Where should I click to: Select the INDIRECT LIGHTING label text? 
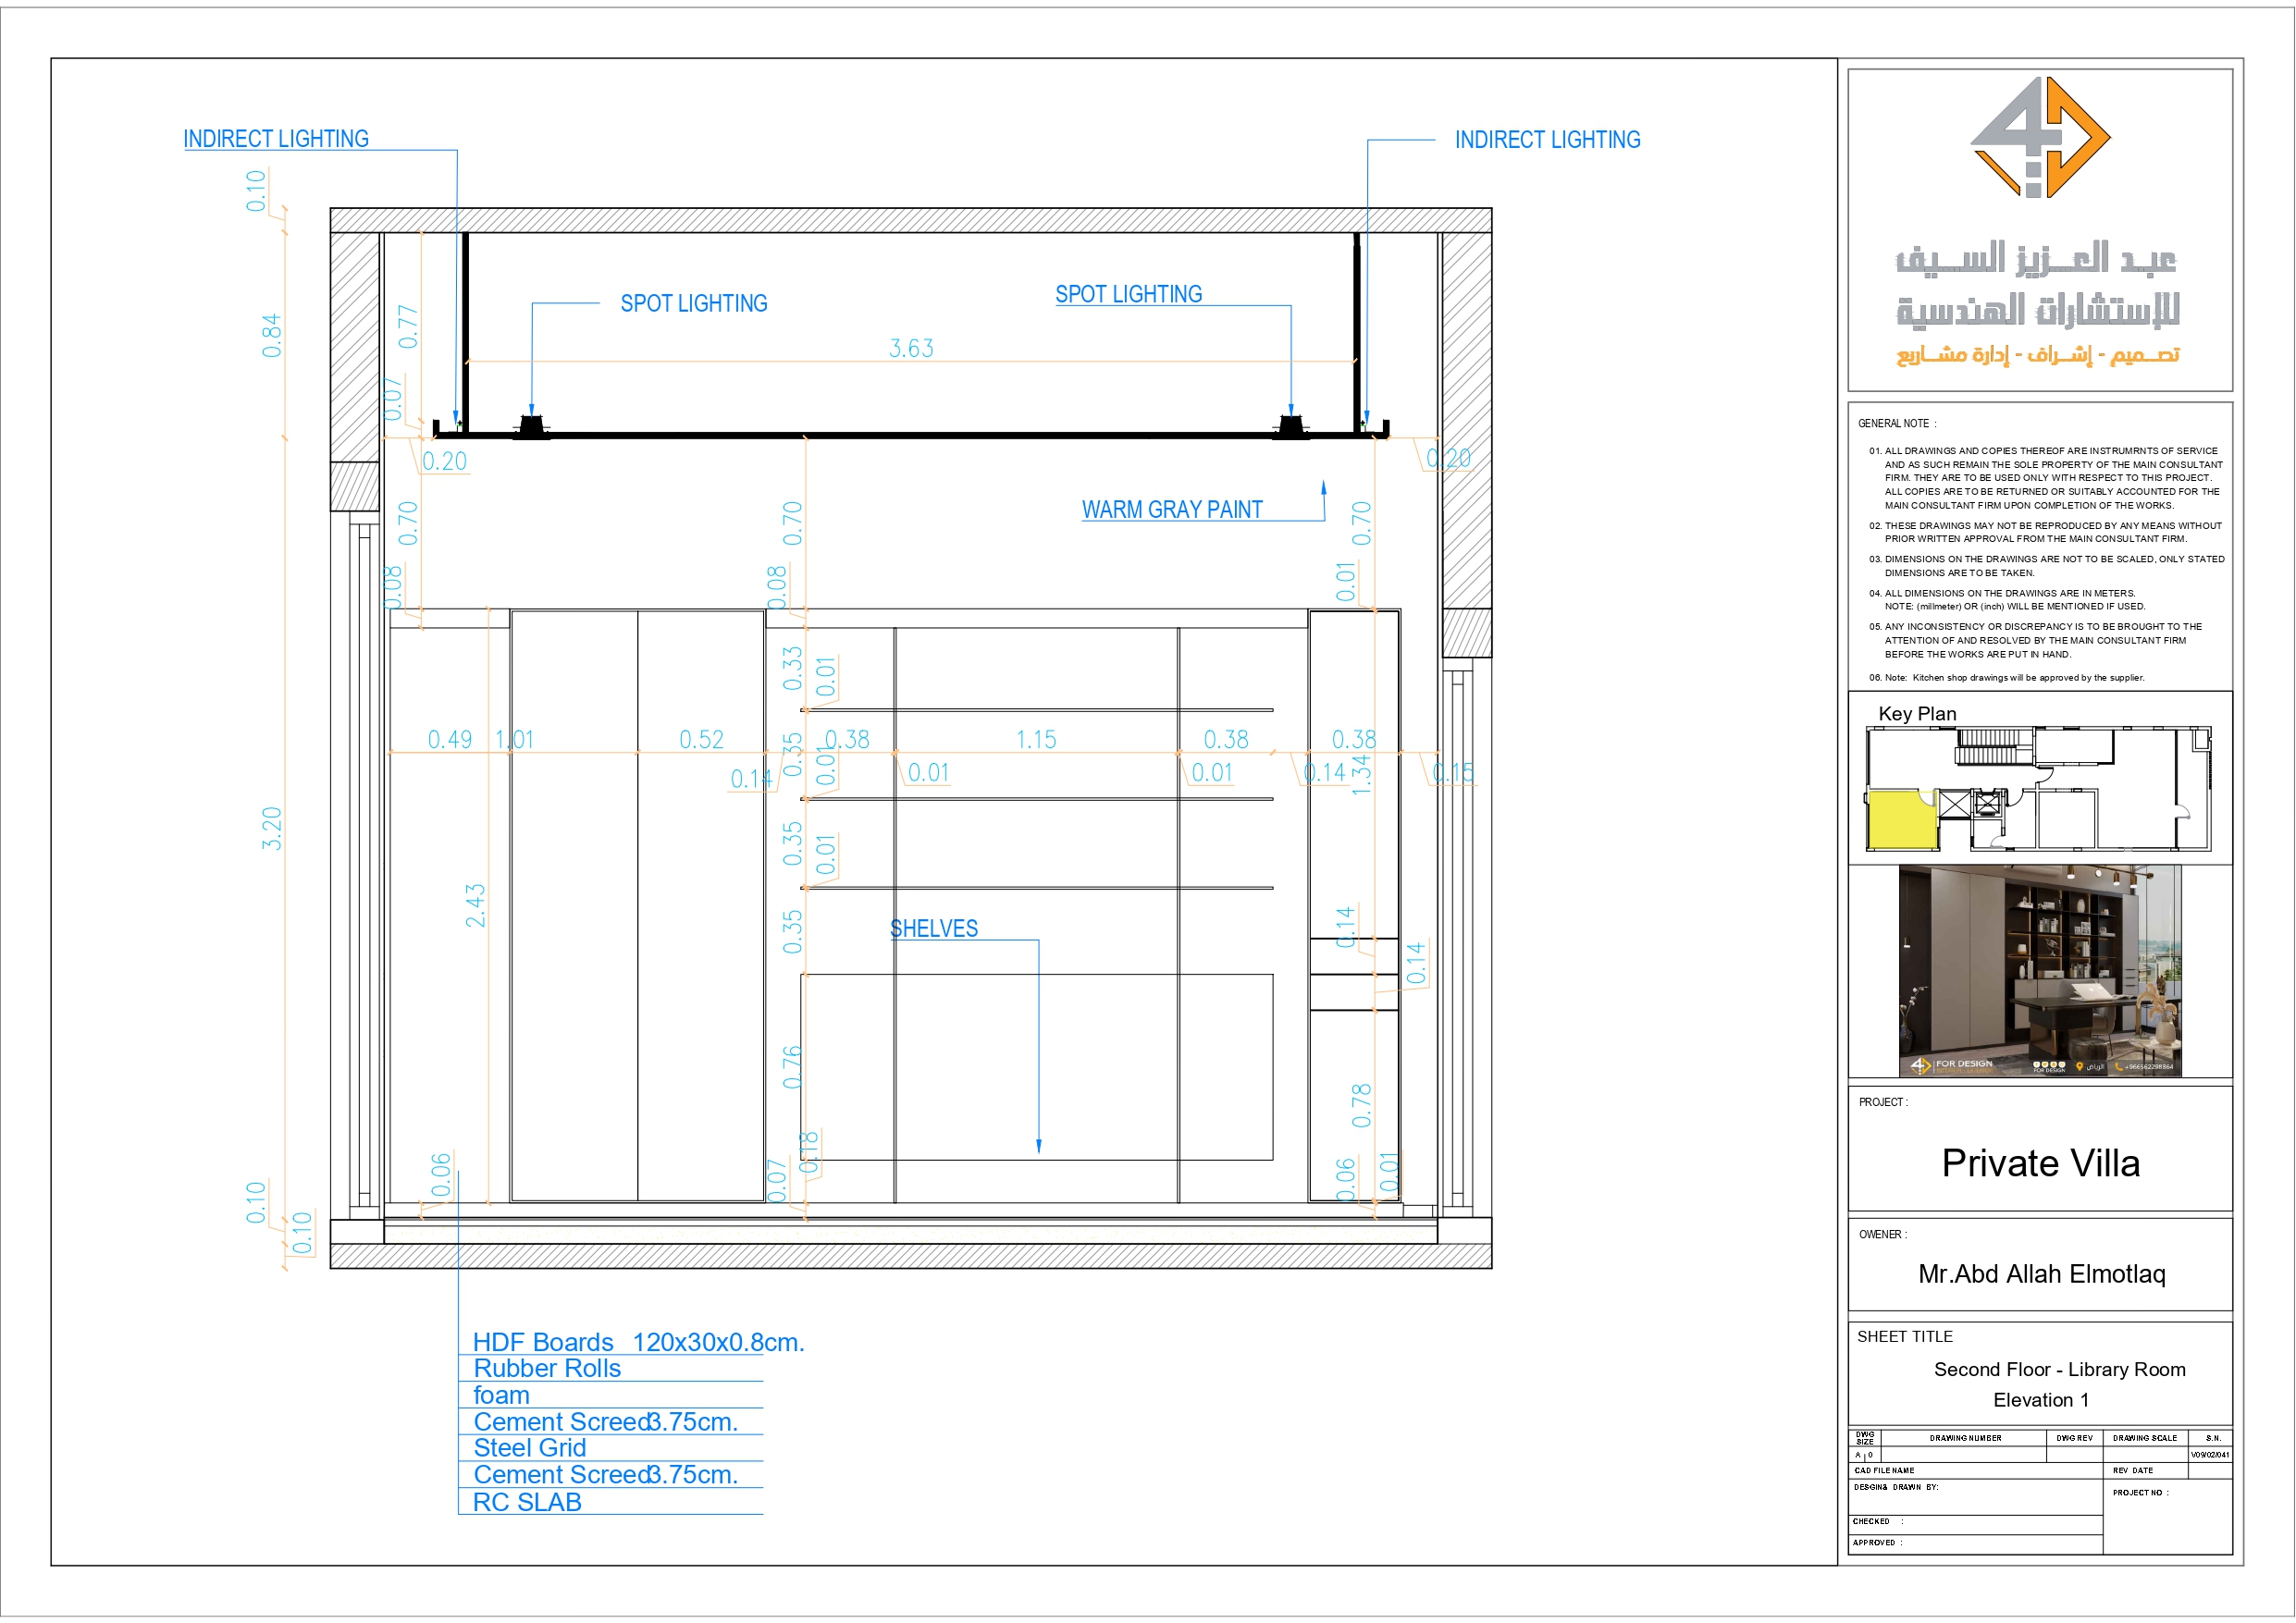275,139
